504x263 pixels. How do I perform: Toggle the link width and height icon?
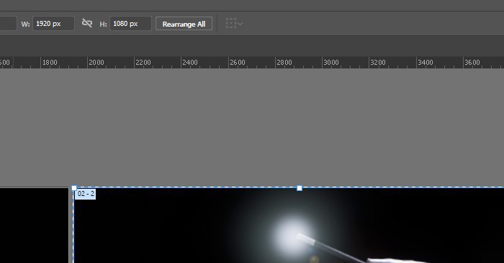coord(87,23)
